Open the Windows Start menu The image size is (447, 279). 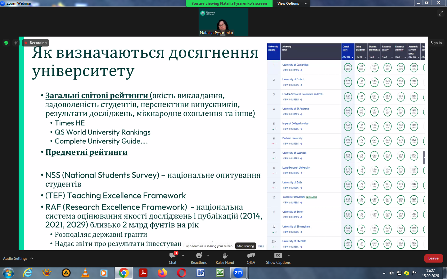pos(8,273)
